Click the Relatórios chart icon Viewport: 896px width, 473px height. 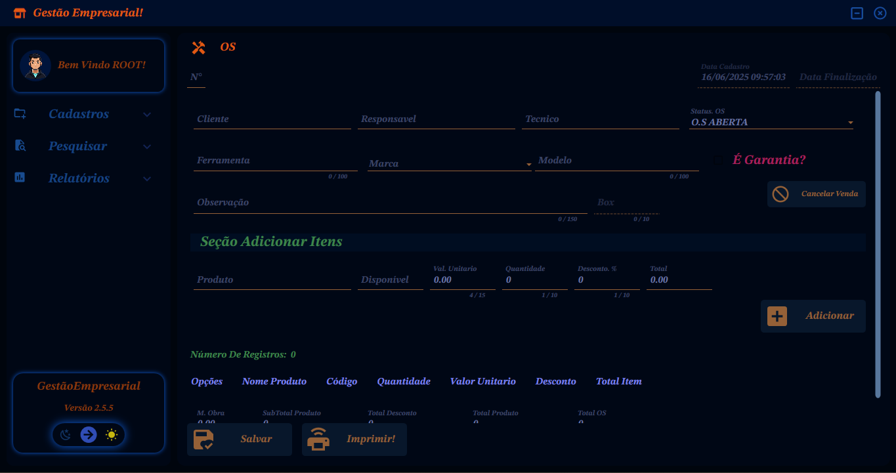(x=20, y=178)
